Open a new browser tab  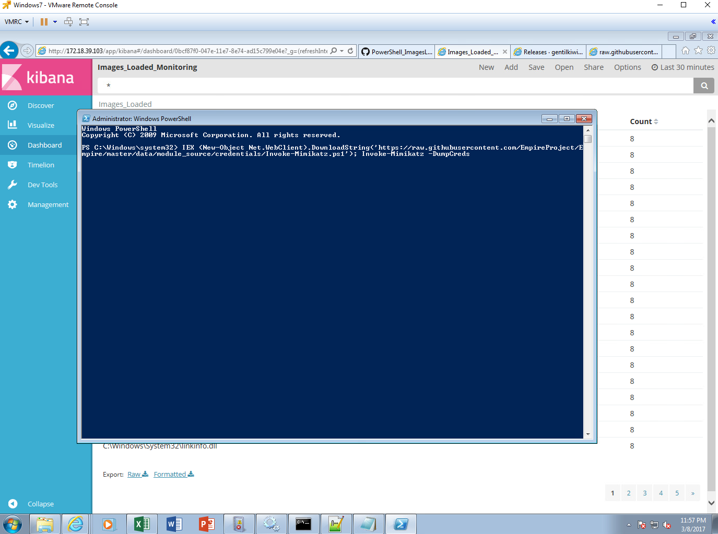669,52
